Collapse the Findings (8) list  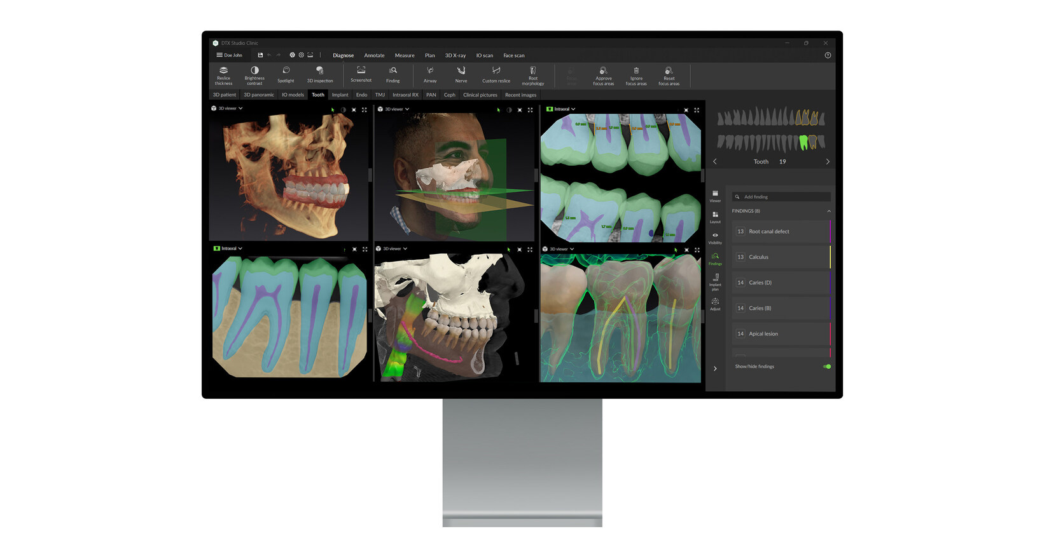828,211
